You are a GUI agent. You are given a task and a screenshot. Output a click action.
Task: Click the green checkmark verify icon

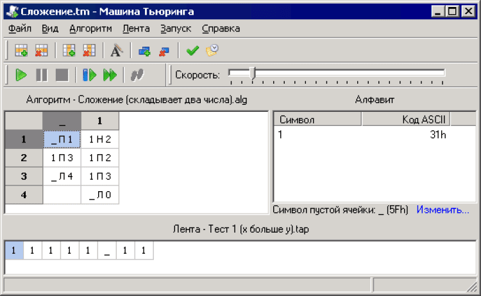coord(192,51)
